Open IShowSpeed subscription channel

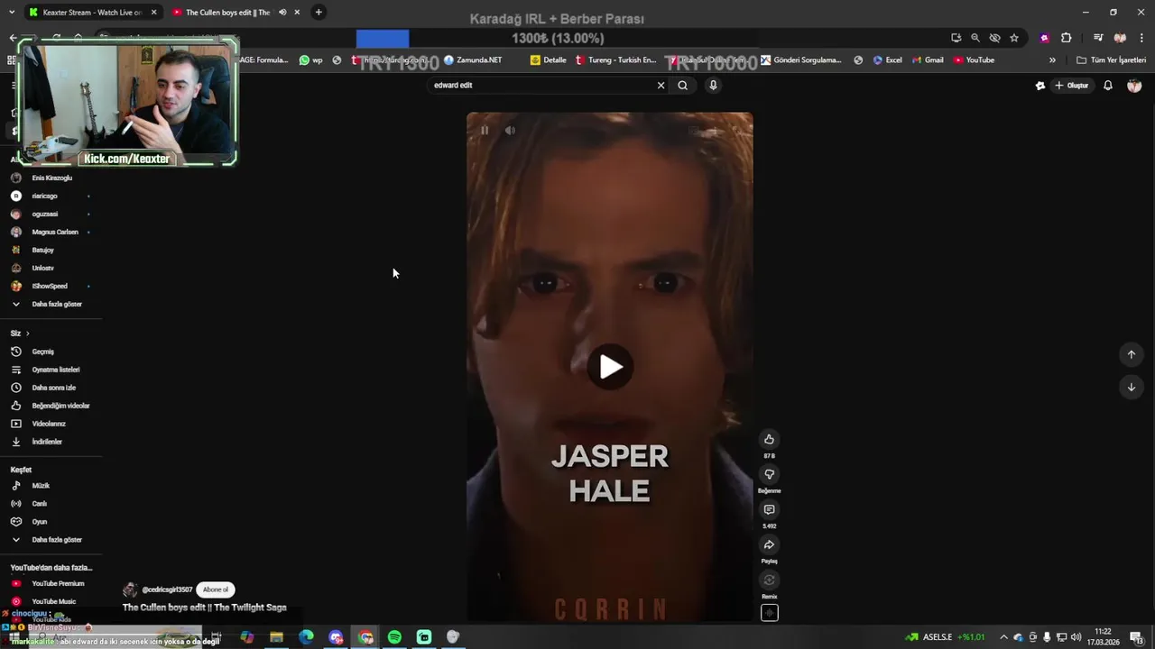coord(49,286)
